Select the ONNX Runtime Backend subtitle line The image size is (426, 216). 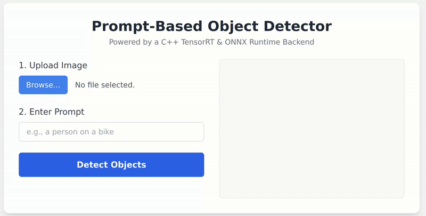pos(211,42)
